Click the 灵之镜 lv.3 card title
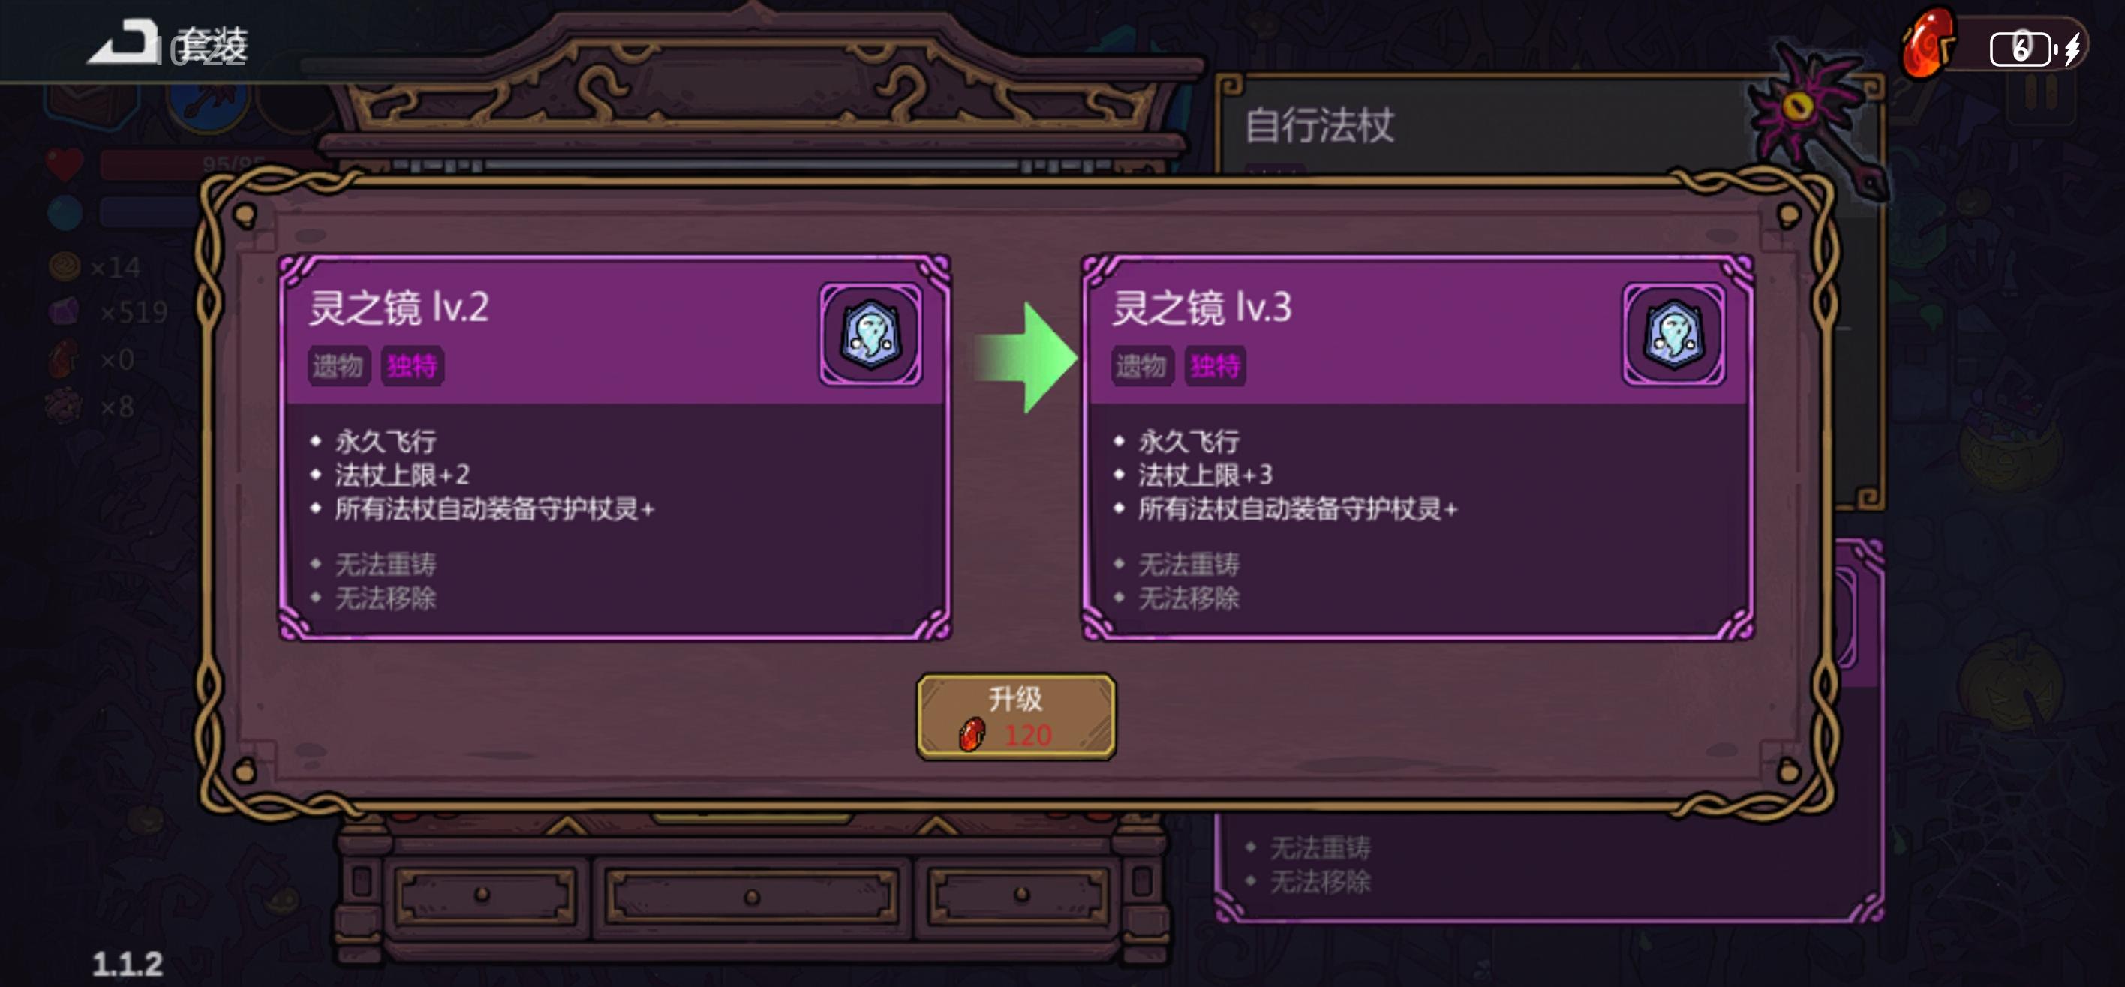2125x987 pixels. 1202,307
